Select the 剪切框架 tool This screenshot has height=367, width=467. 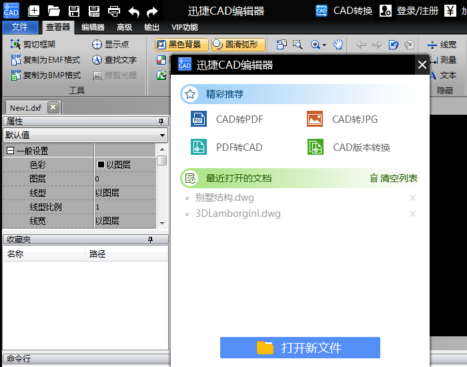(33, 45)
